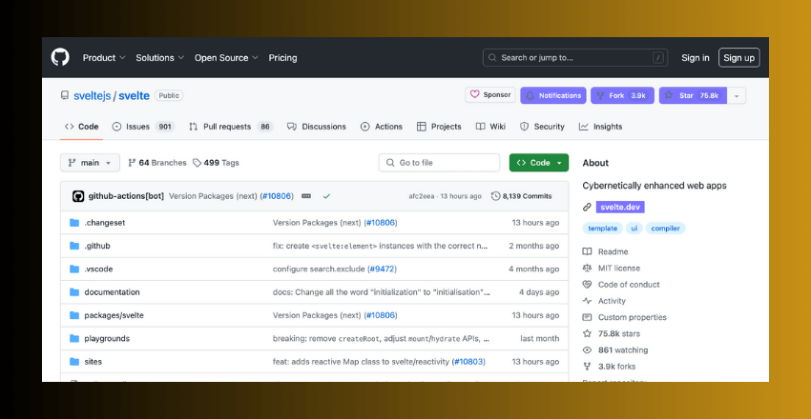Open the Insights tab
This screenshot has width=811, height=419.
click(600, 127)
